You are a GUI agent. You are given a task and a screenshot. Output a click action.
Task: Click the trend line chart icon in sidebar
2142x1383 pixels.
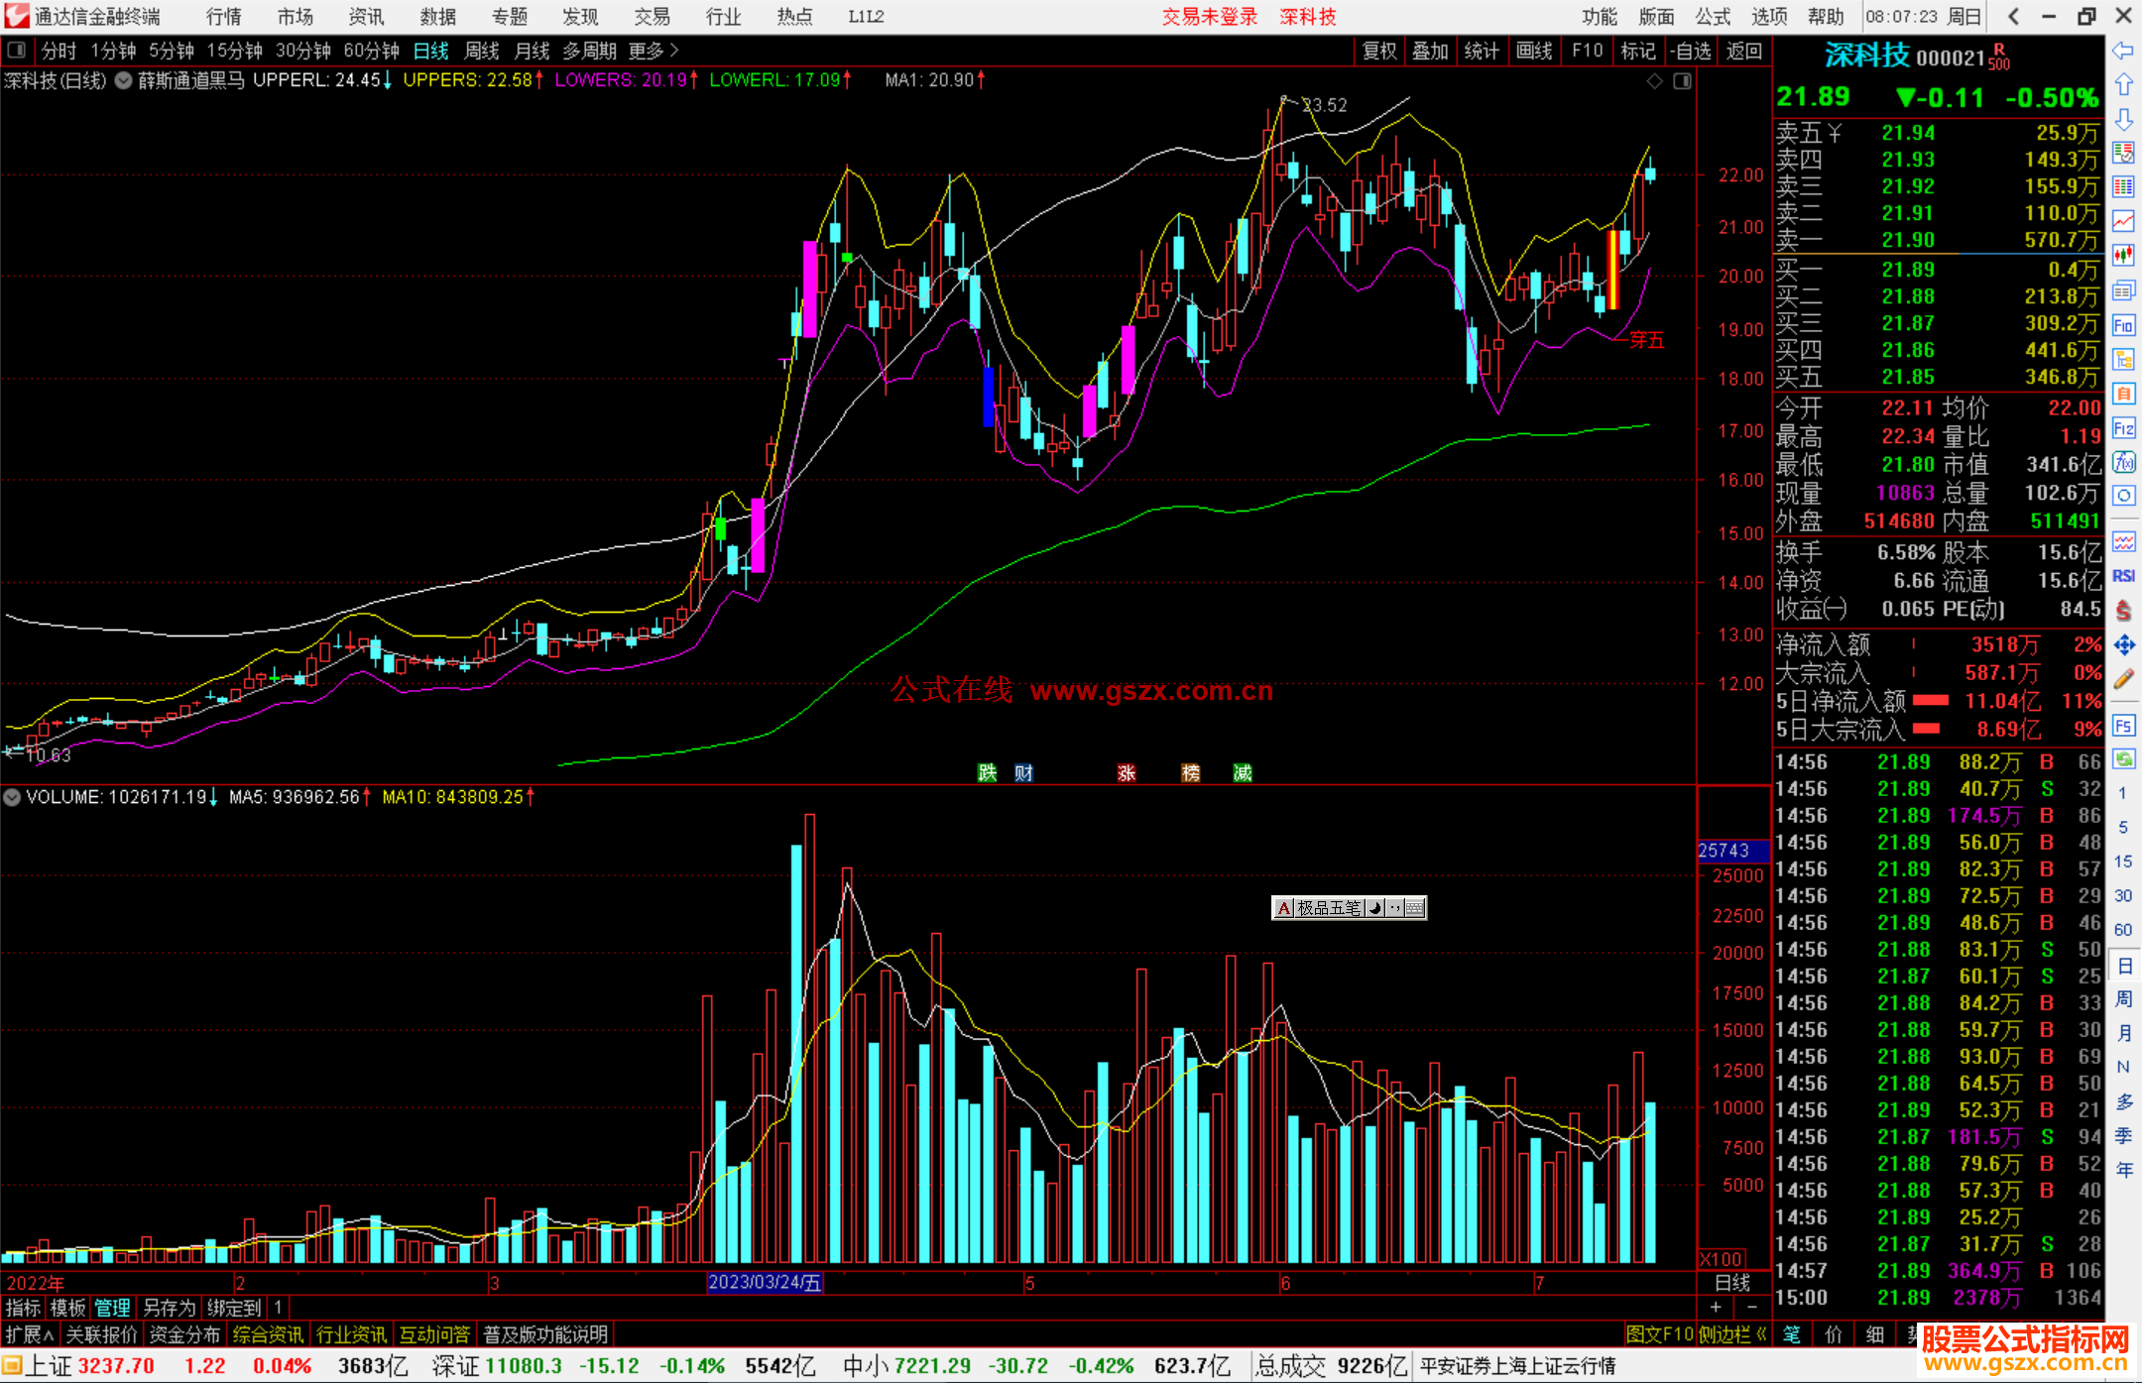point(2123,221)
